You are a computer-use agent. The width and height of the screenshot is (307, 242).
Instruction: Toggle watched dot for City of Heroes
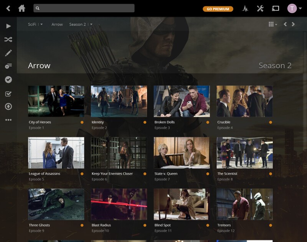82,122
